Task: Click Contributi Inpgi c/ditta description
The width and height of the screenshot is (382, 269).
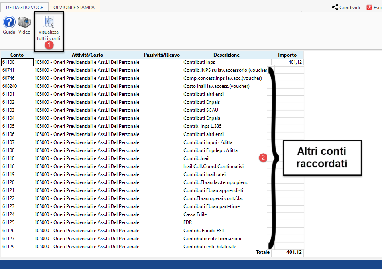Action: click(x=225, y=142)
